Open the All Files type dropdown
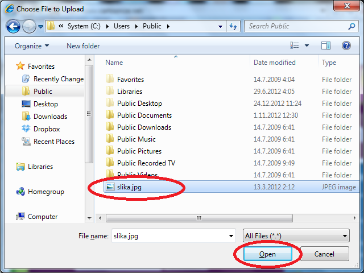This screenshot has width=364, height=273. 296,236
